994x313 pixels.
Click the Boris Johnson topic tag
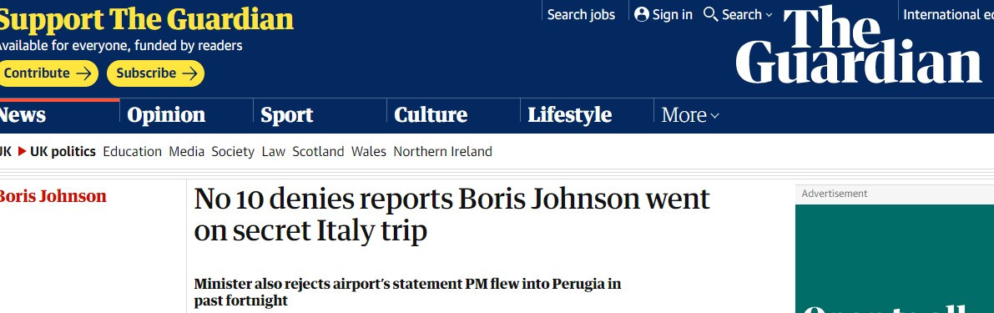point(52,196)
